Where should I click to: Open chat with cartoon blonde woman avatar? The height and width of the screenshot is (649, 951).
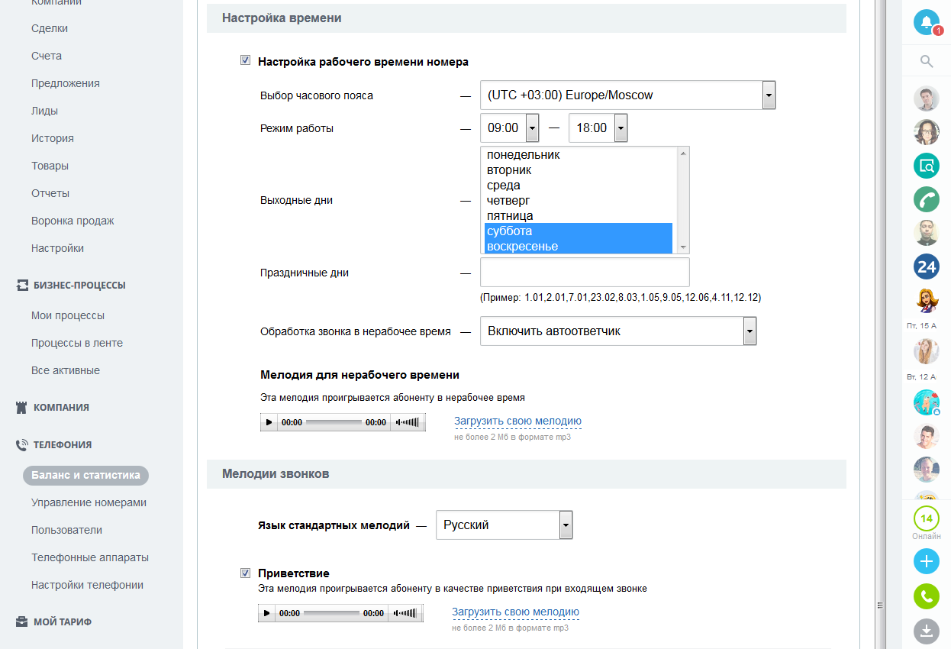pyautogui.click(x=927, y=300)
